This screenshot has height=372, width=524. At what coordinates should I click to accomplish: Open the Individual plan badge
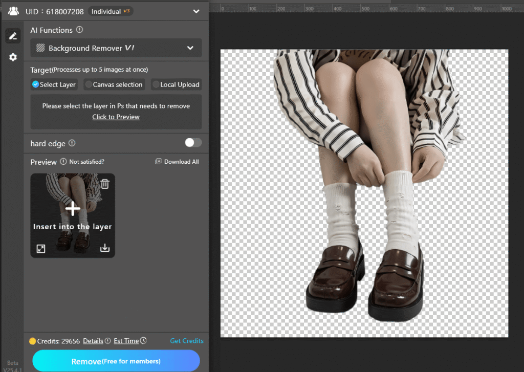(110, 10)
